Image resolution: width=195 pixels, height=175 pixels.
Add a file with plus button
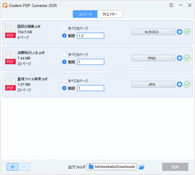click(13, 167)
